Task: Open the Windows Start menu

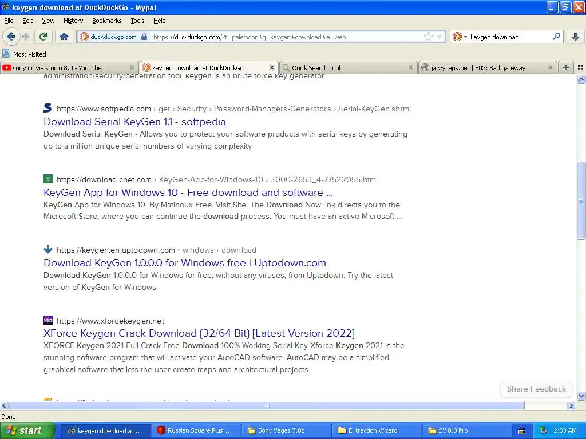Action: coord(26,430)
